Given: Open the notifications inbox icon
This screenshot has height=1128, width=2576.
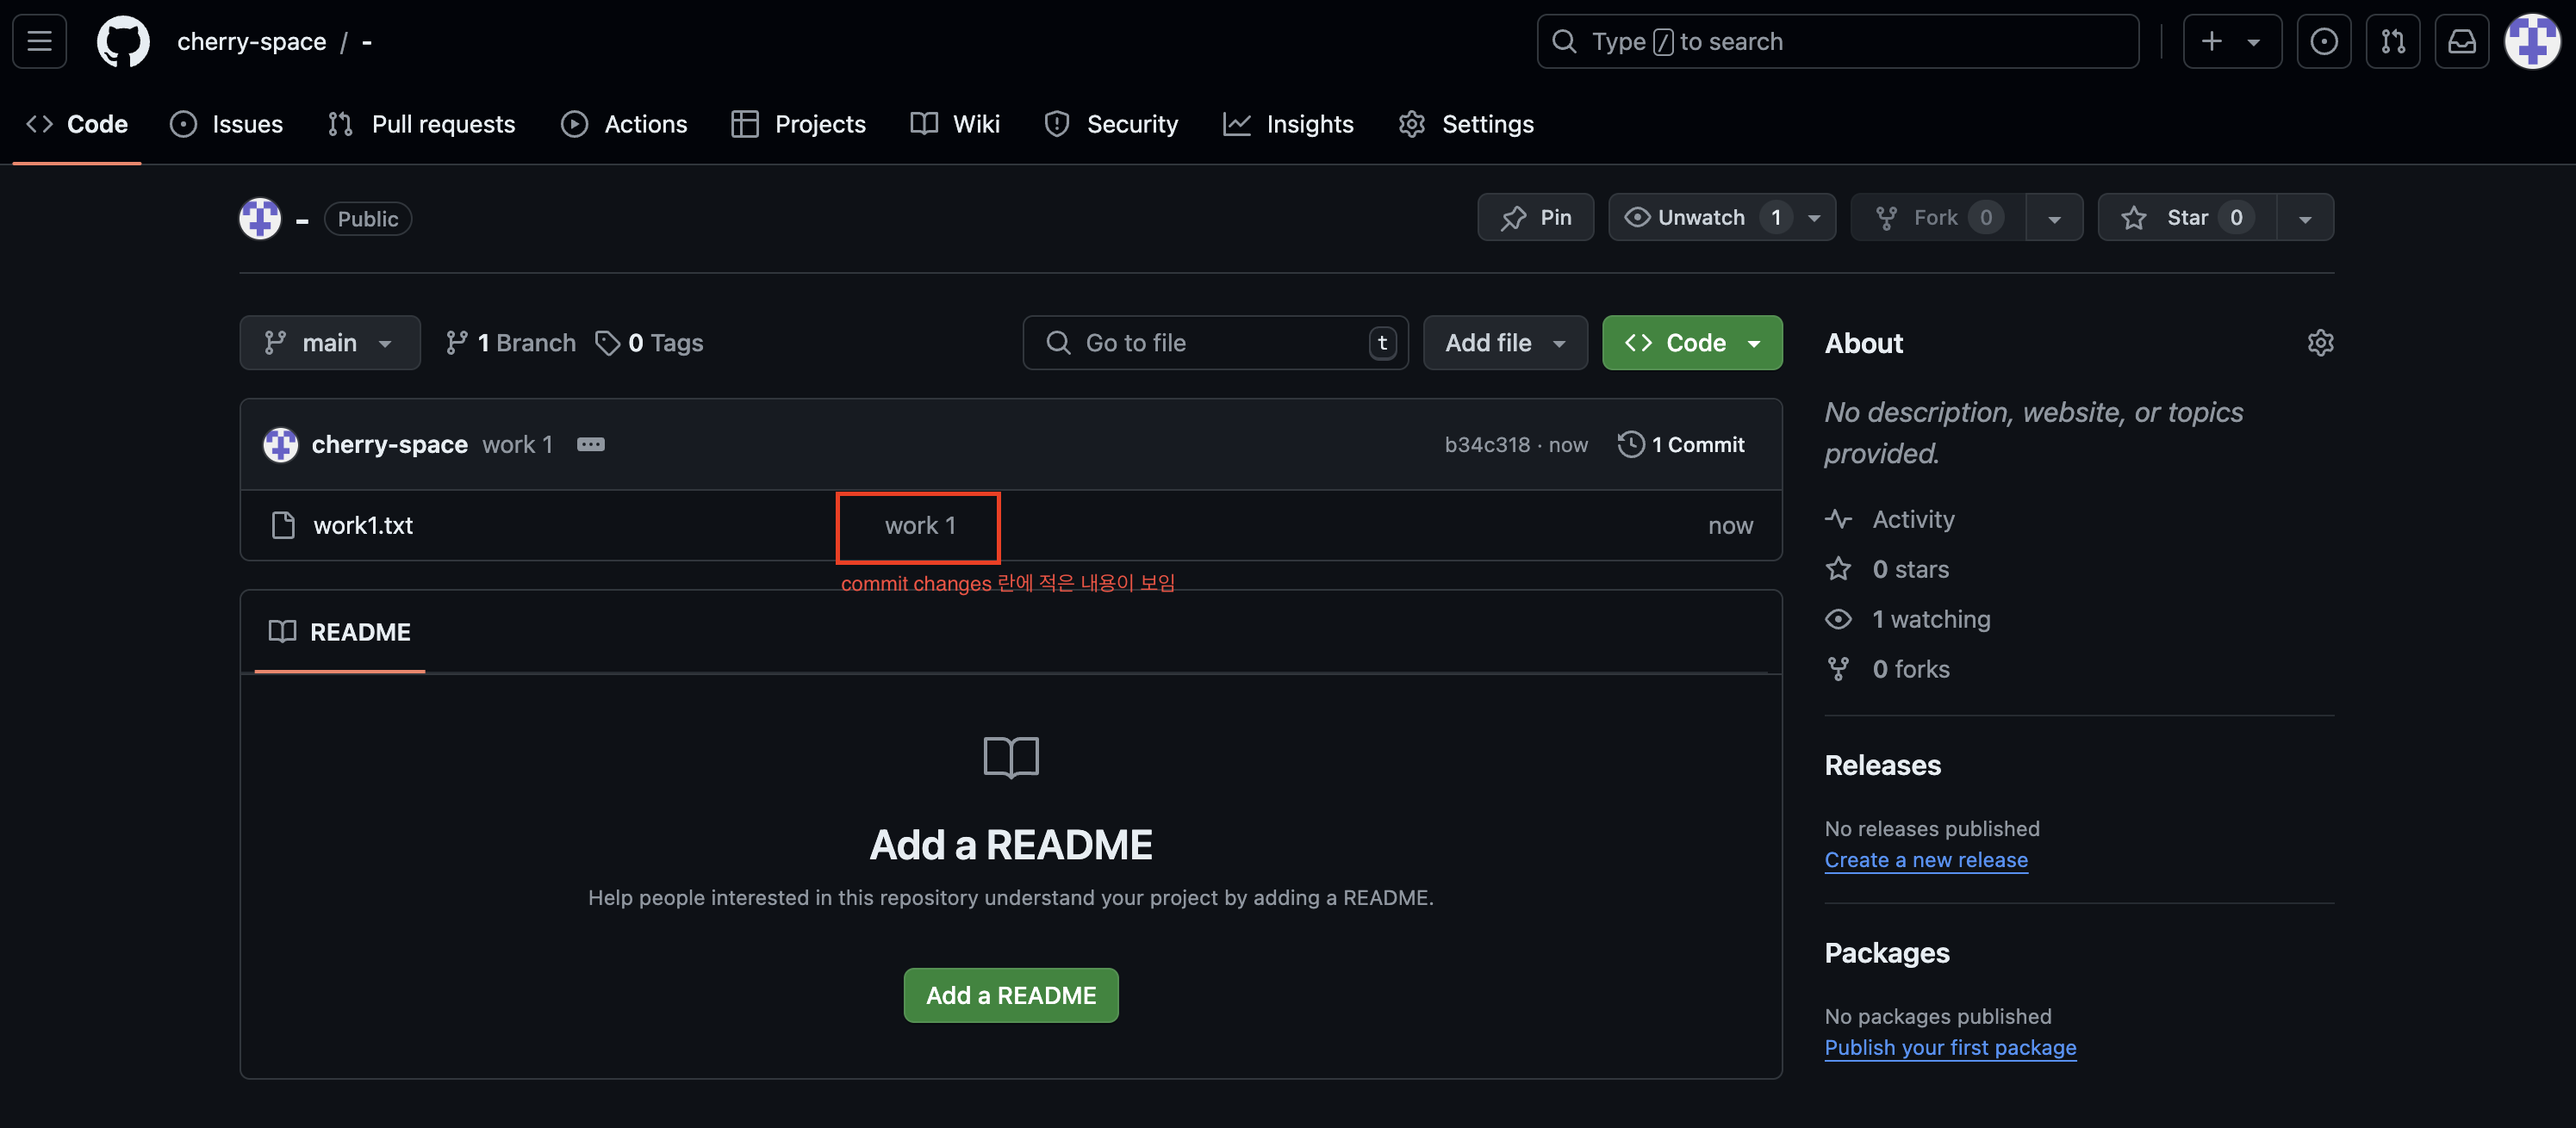Looking at the screenshot, I should [x=2461, y=41].
